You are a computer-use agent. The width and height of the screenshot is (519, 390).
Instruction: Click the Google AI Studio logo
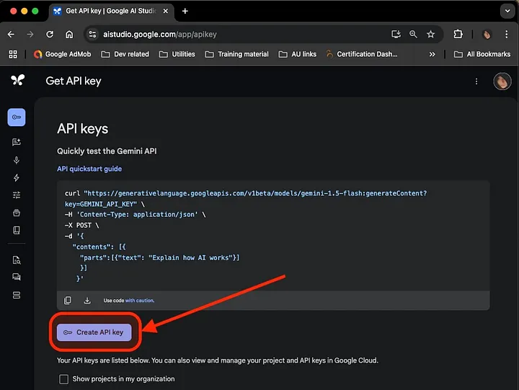point(17,80)
